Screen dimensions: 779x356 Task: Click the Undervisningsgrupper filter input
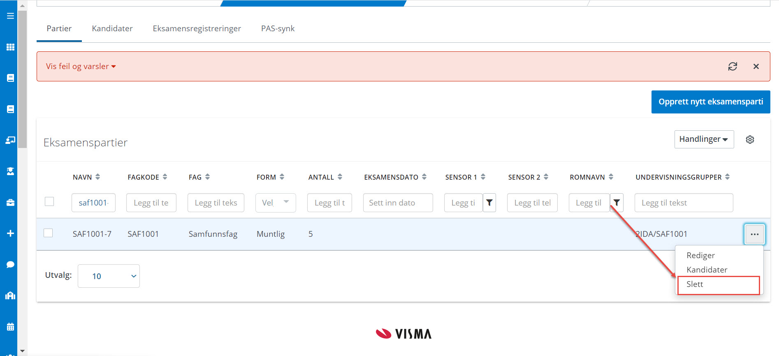[684, 203]
